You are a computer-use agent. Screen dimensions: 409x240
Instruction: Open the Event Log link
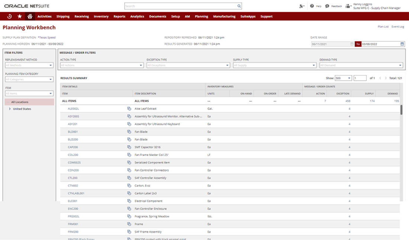398,27
